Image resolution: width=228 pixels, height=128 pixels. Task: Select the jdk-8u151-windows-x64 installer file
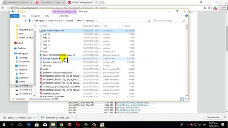(x=87, y=31)
